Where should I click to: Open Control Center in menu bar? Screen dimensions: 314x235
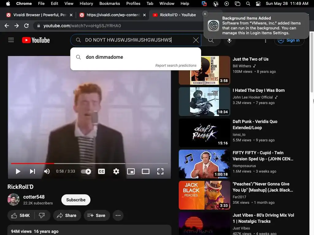258,4
